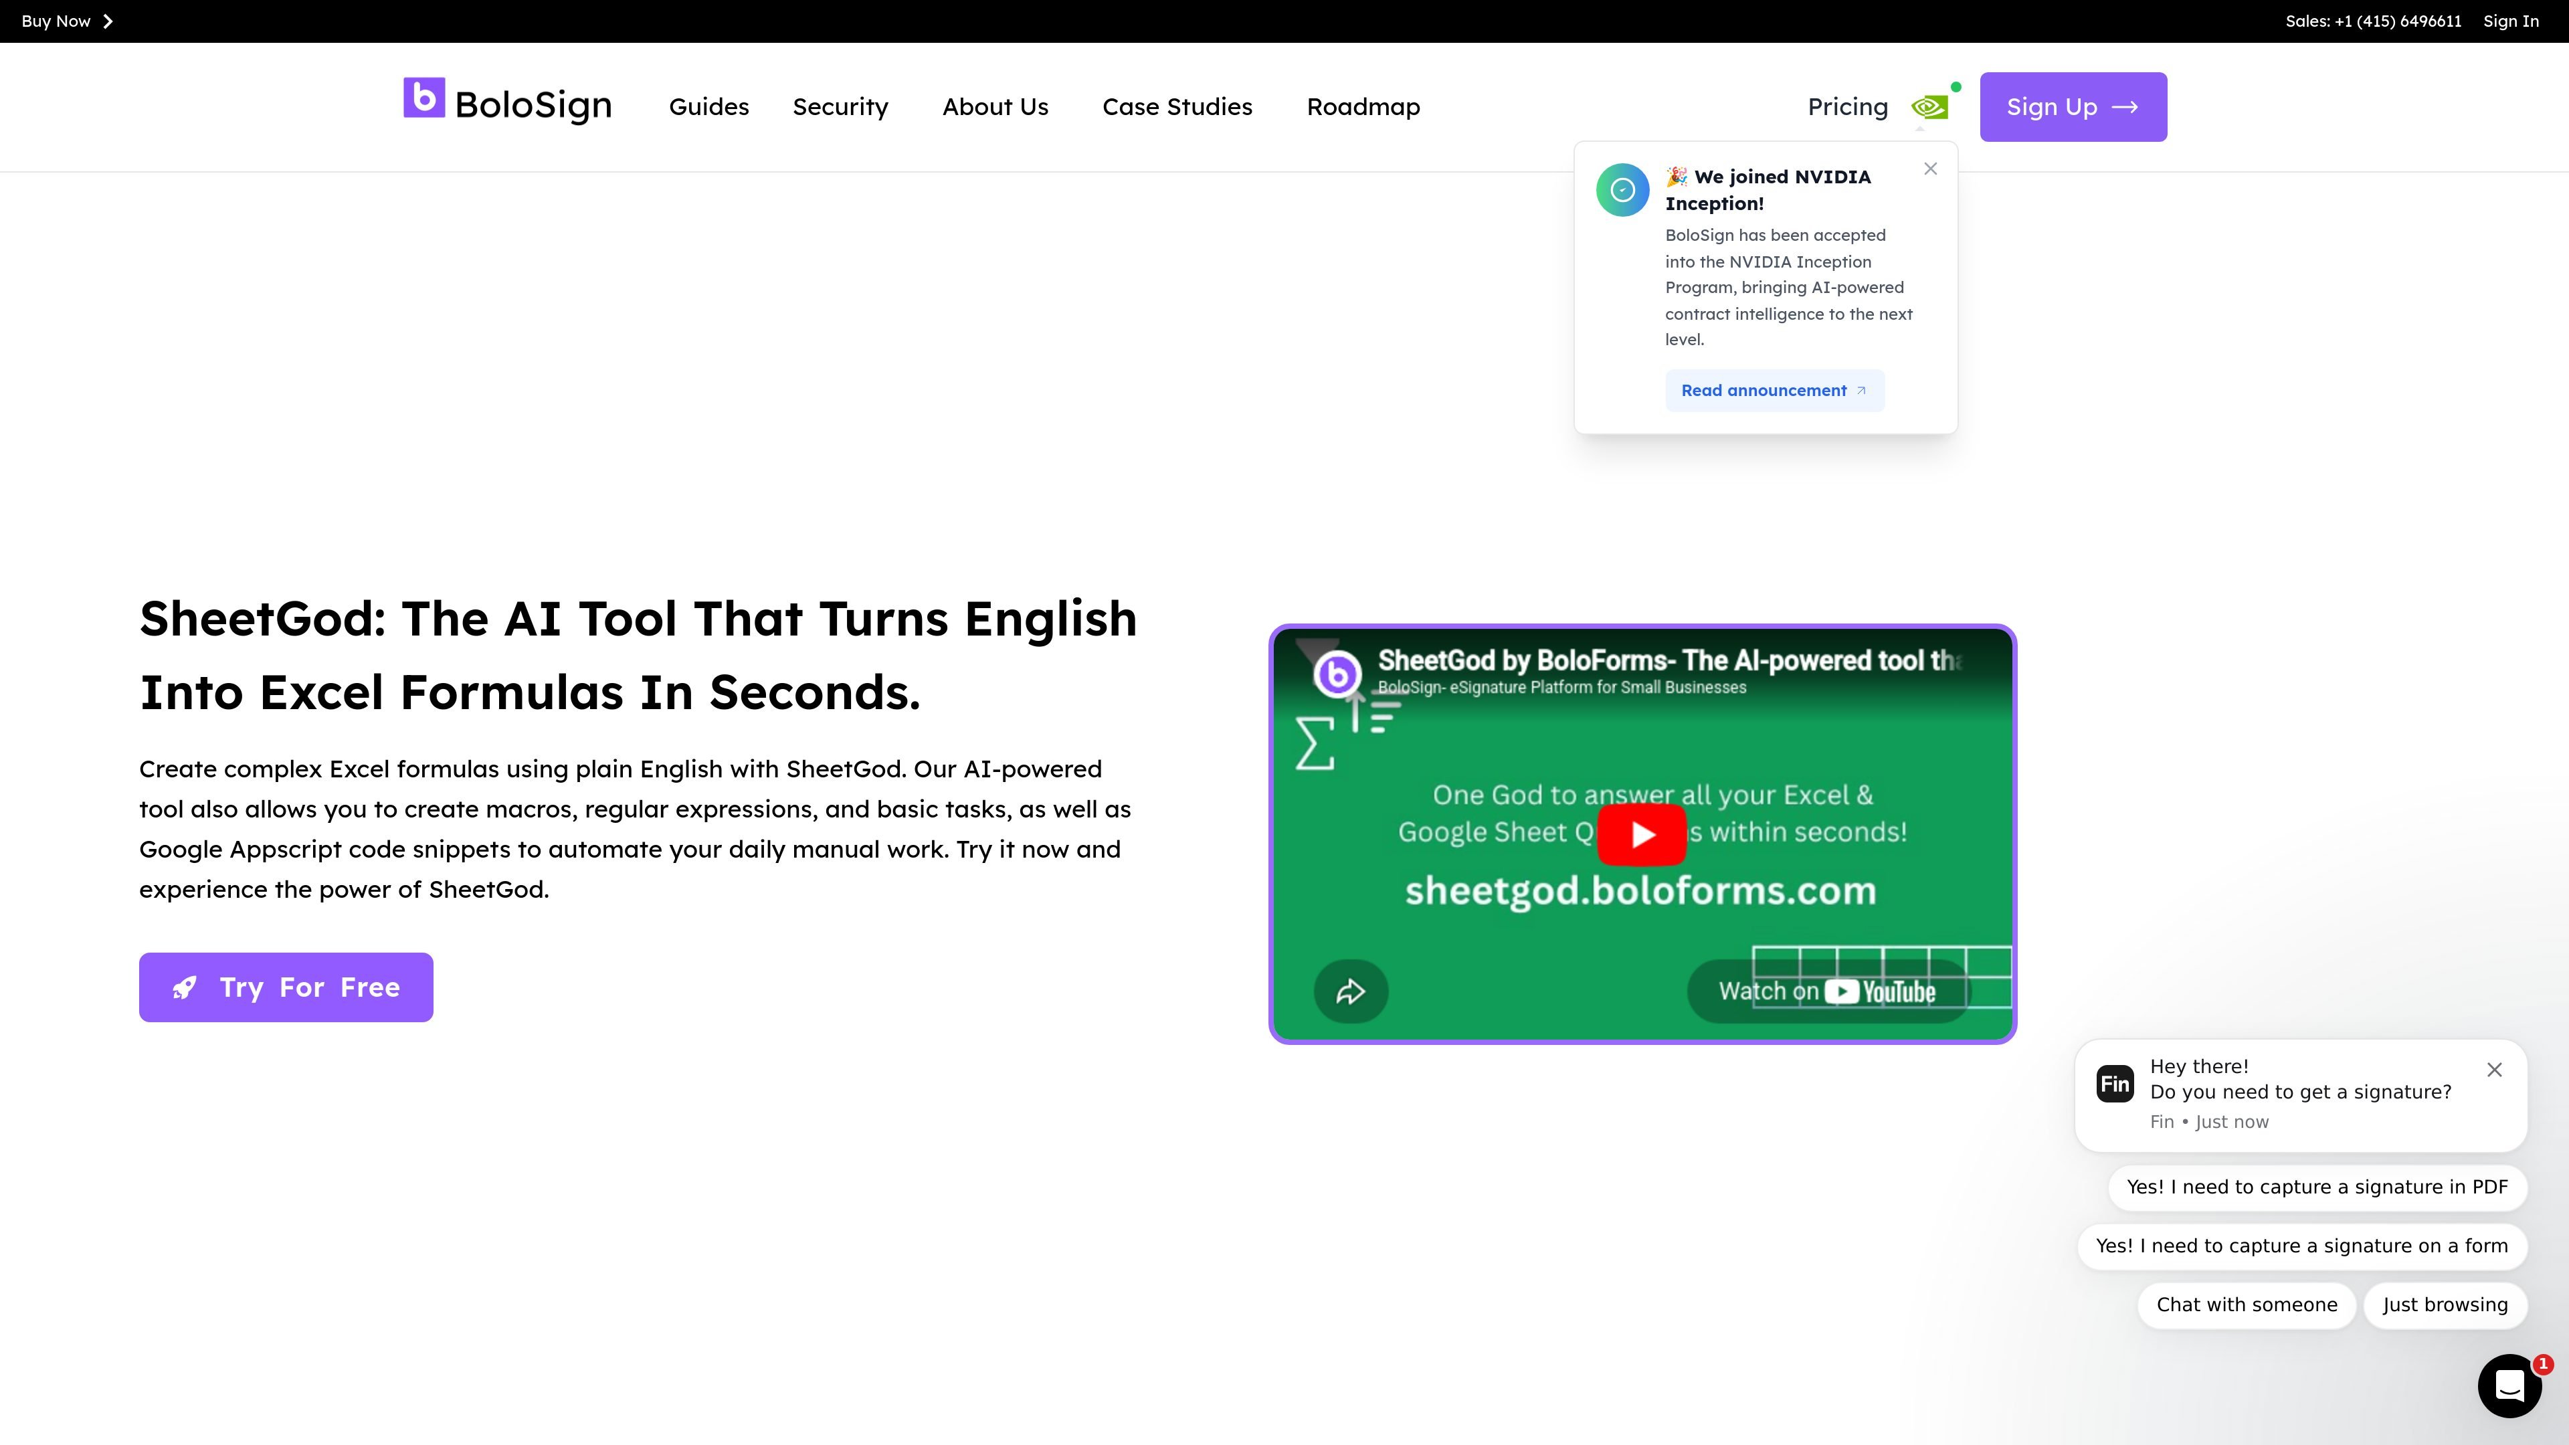Click the SheetGod main headline
The image size is (2569, 1445).
click(638, 655)
